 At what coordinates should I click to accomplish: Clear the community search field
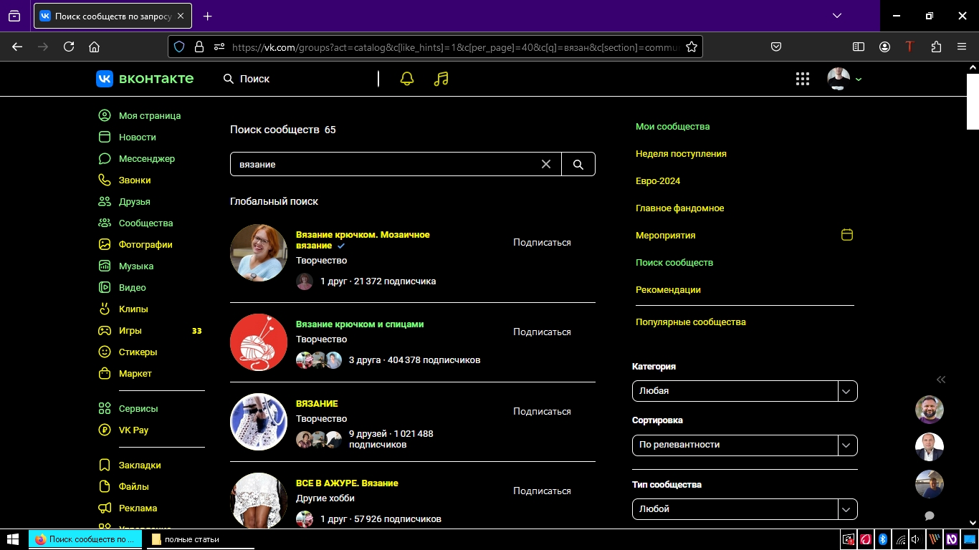click(546, 164)
